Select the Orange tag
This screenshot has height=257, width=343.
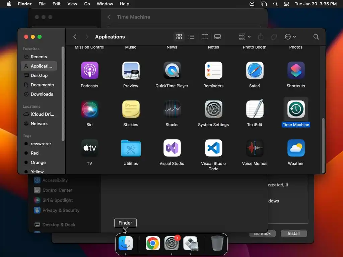pos(39,163)
